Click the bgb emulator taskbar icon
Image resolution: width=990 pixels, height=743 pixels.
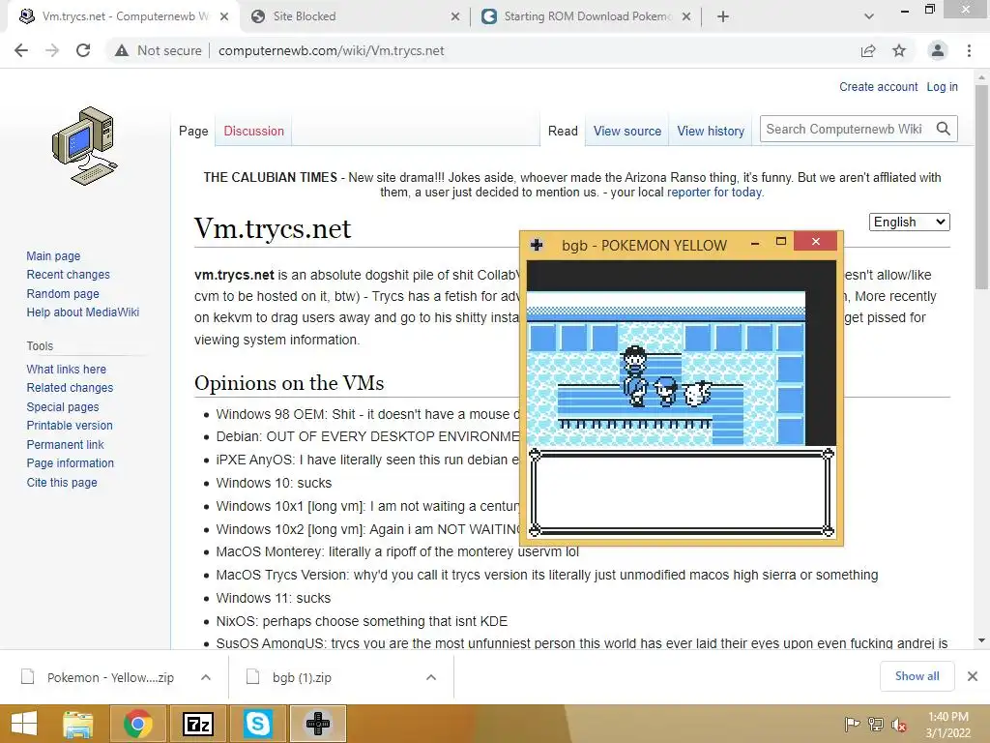pyautogui.click(x=318, y=724)
